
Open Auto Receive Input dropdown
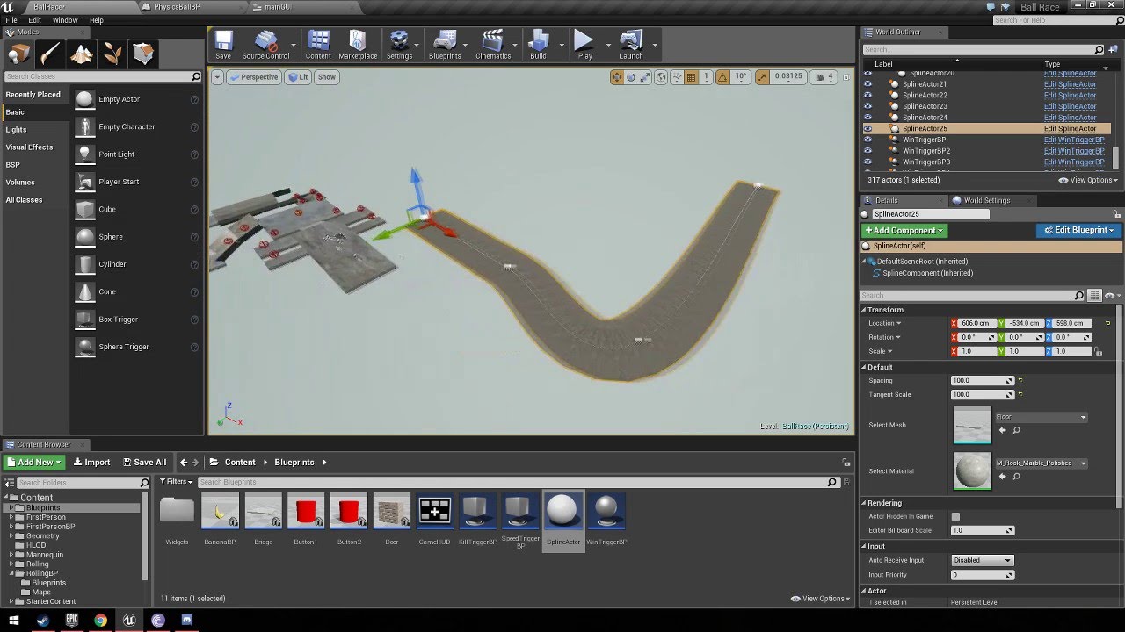[982, 560]
